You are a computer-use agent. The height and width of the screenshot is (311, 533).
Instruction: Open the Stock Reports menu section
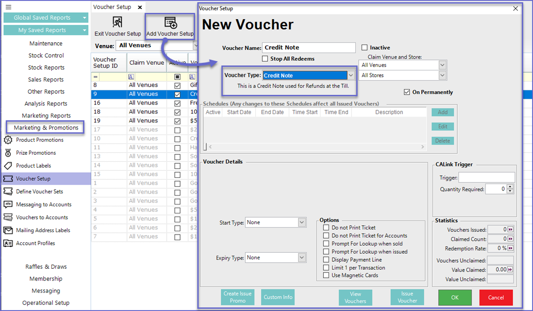pyautogui.click(x=46, y=68)
